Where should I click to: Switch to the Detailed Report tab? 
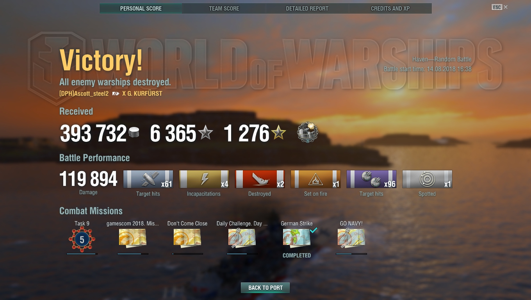pos(307,8)
